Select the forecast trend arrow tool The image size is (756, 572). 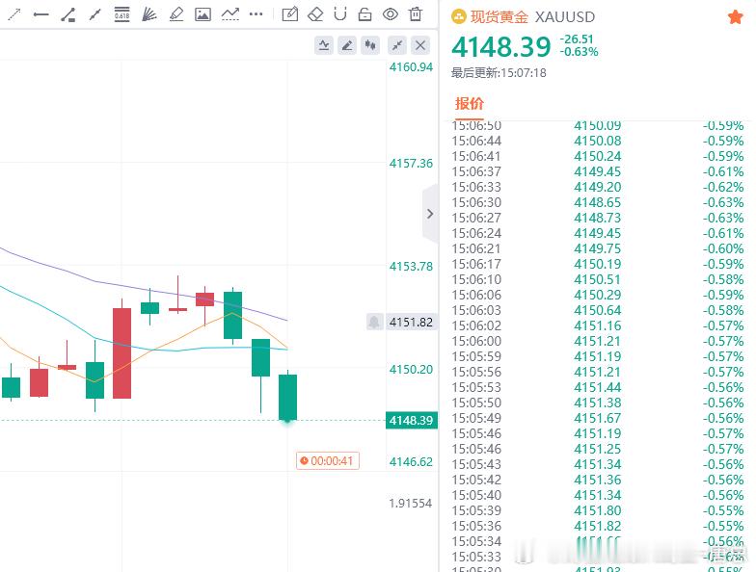[229, 14]
